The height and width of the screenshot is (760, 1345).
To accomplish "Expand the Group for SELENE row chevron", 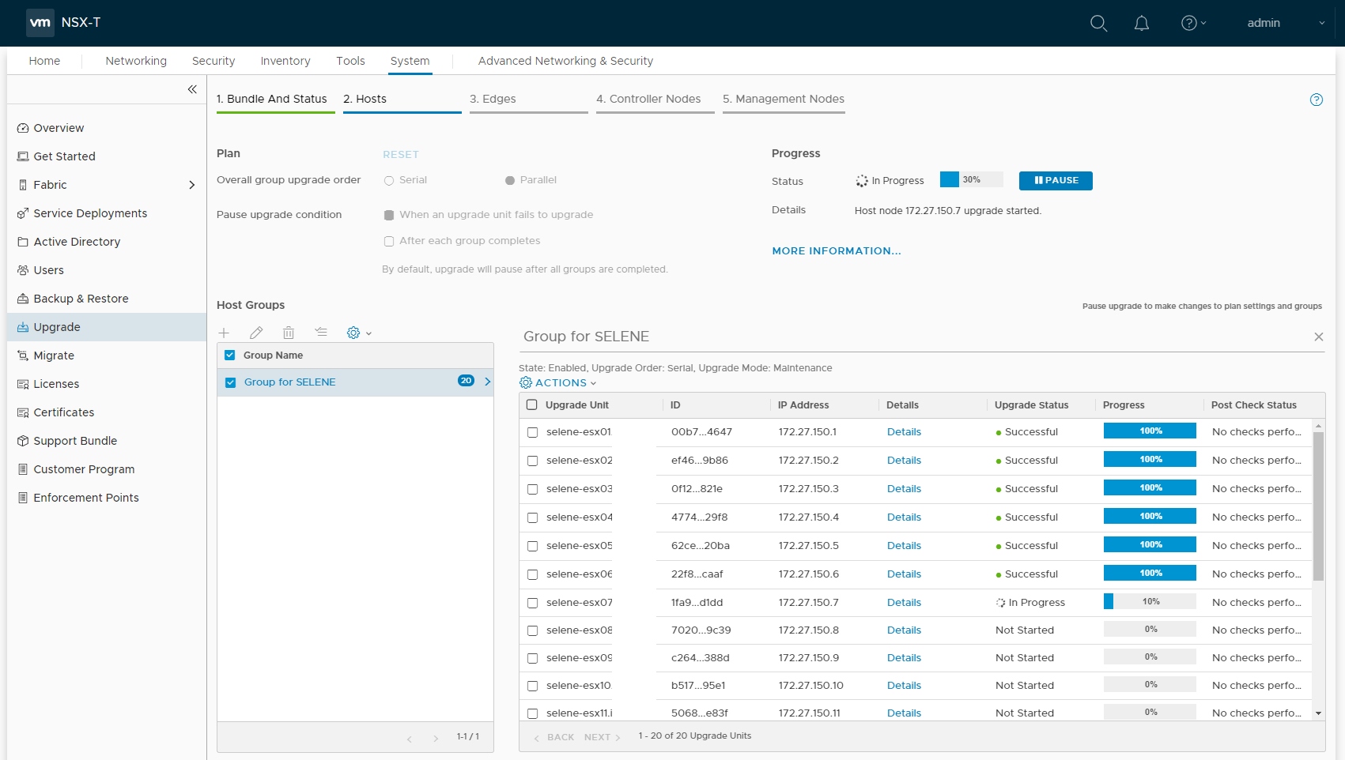I will [x=487, y=382].
